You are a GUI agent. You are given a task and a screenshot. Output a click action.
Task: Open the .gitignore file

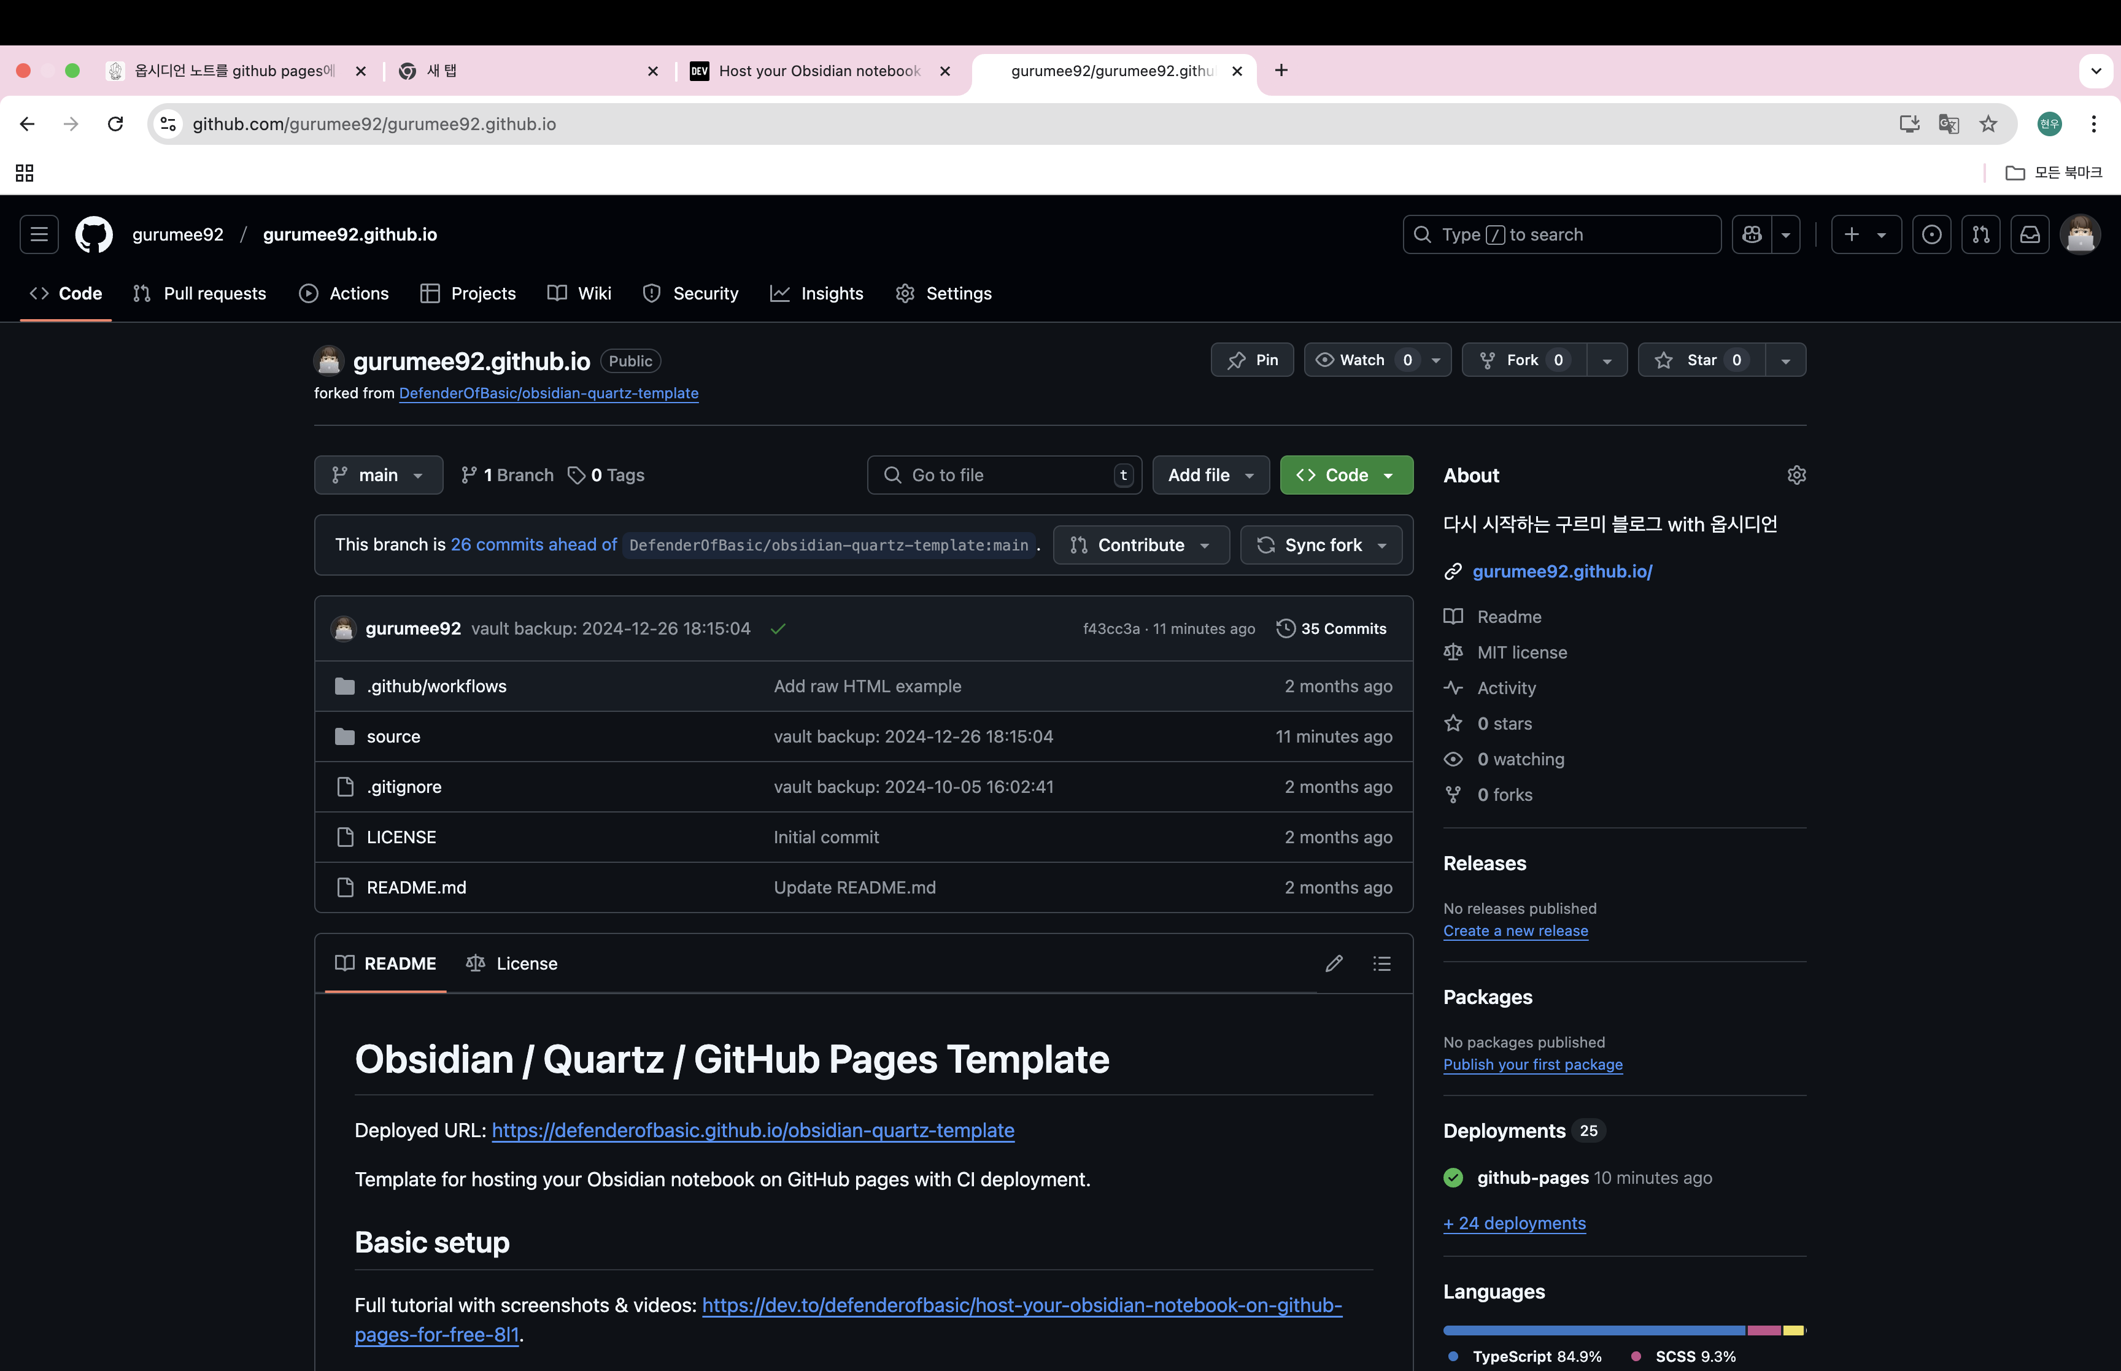coord(403,786)
